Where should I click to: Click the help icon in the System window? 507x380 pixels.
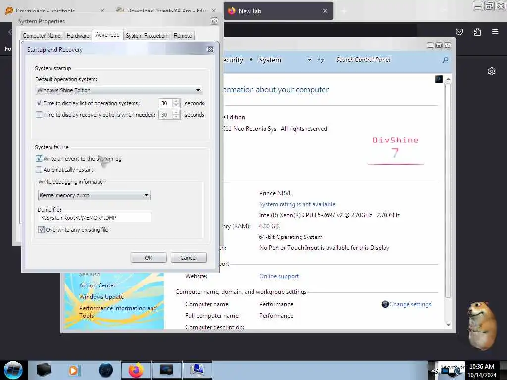pos(439,79)
